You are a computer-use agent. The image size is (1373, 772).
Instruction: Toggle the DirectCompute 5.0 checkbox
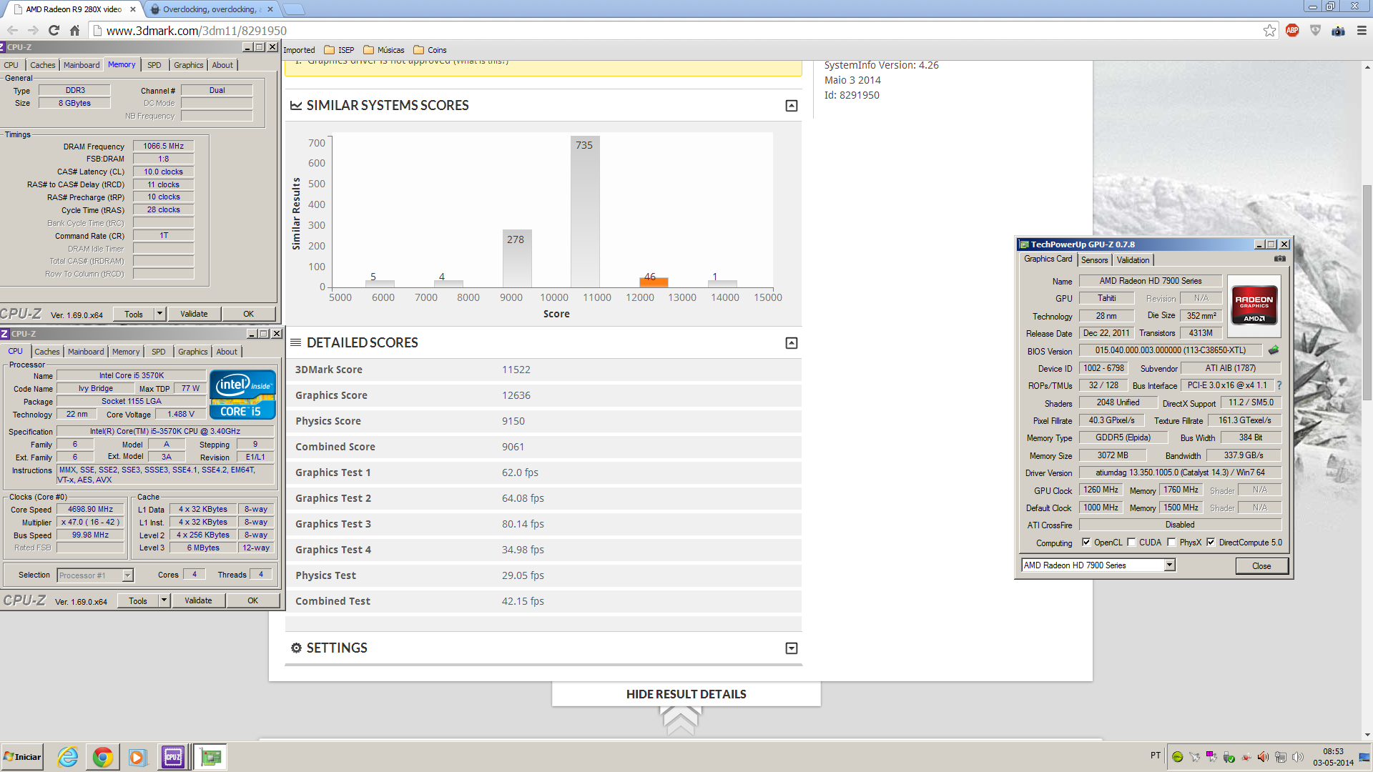[1211, 543]
